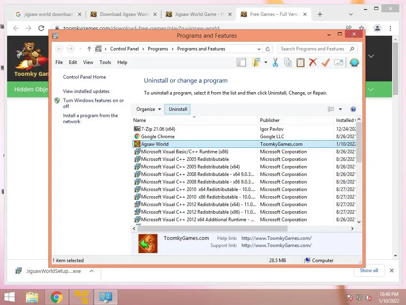Click the Back arrow in Programs and Features
Viewport: 406px width, 305px height.
pos(59,49)
